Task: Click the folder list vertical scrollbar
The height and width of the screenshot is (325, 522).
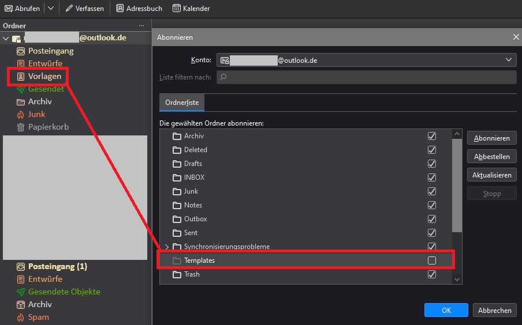Action: [457, 184]
